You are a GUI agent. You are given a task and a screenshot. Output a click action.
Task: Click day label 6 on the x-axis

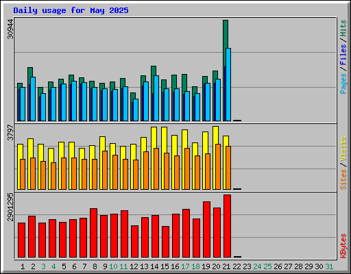point(74,266)
